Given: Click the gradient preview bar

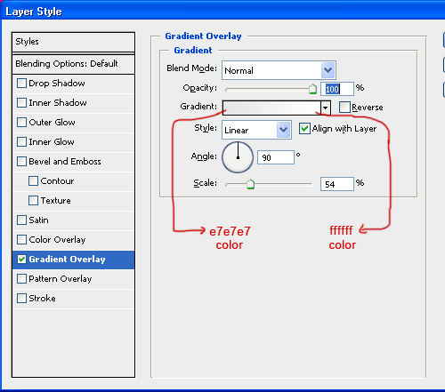Looking at the screenshot, I should pos(271,108).
